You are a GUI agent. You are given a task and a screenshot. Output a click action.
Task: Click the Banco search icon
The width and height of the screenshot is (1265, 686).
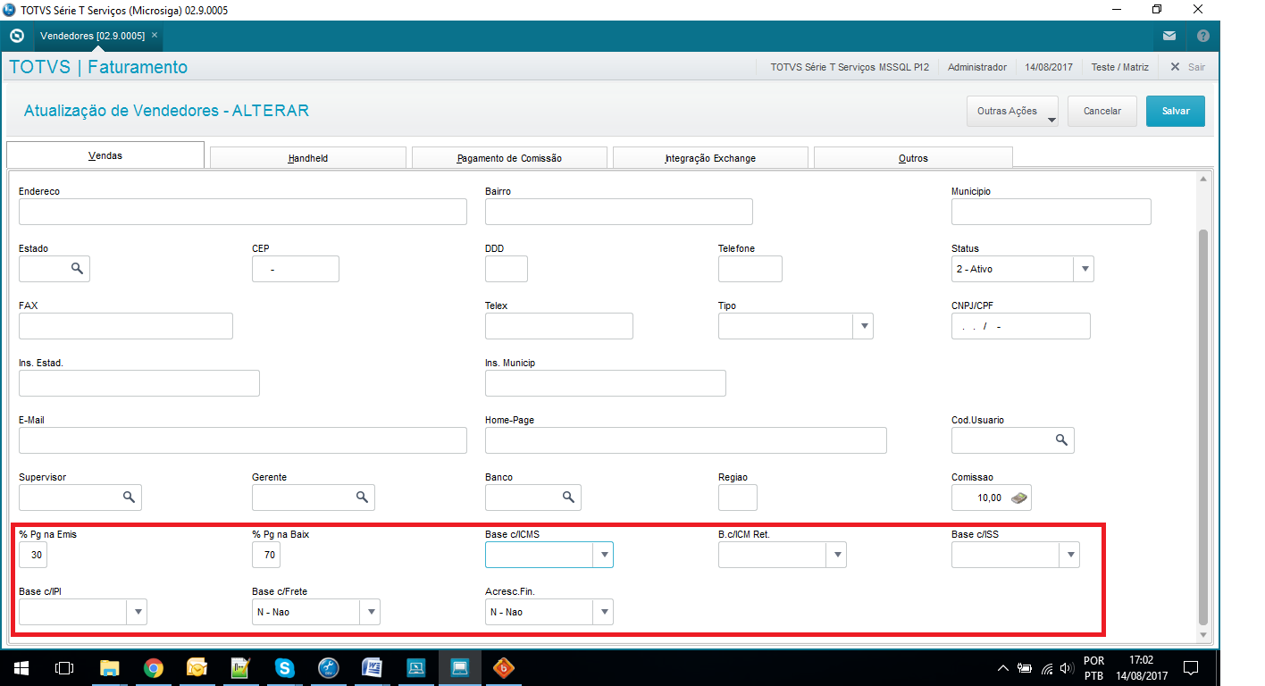pos(568,498)
